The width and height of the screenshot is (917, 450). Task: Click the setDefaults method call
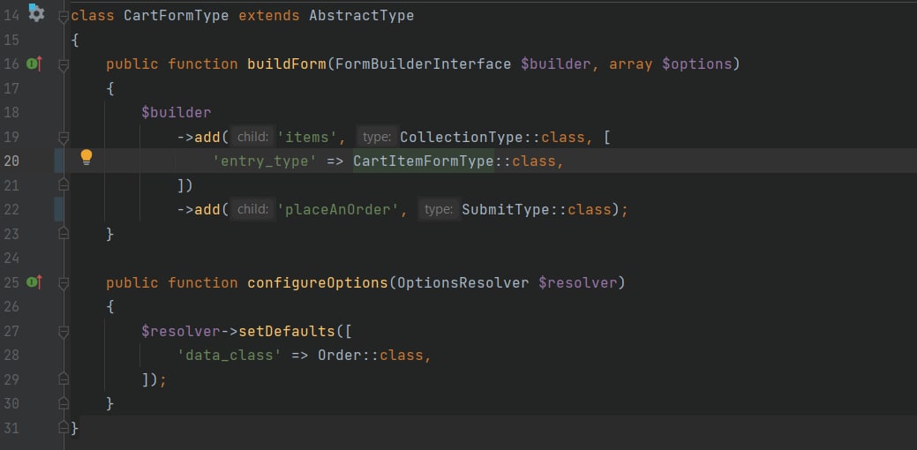pyautogui.click(x=287, y=332)
